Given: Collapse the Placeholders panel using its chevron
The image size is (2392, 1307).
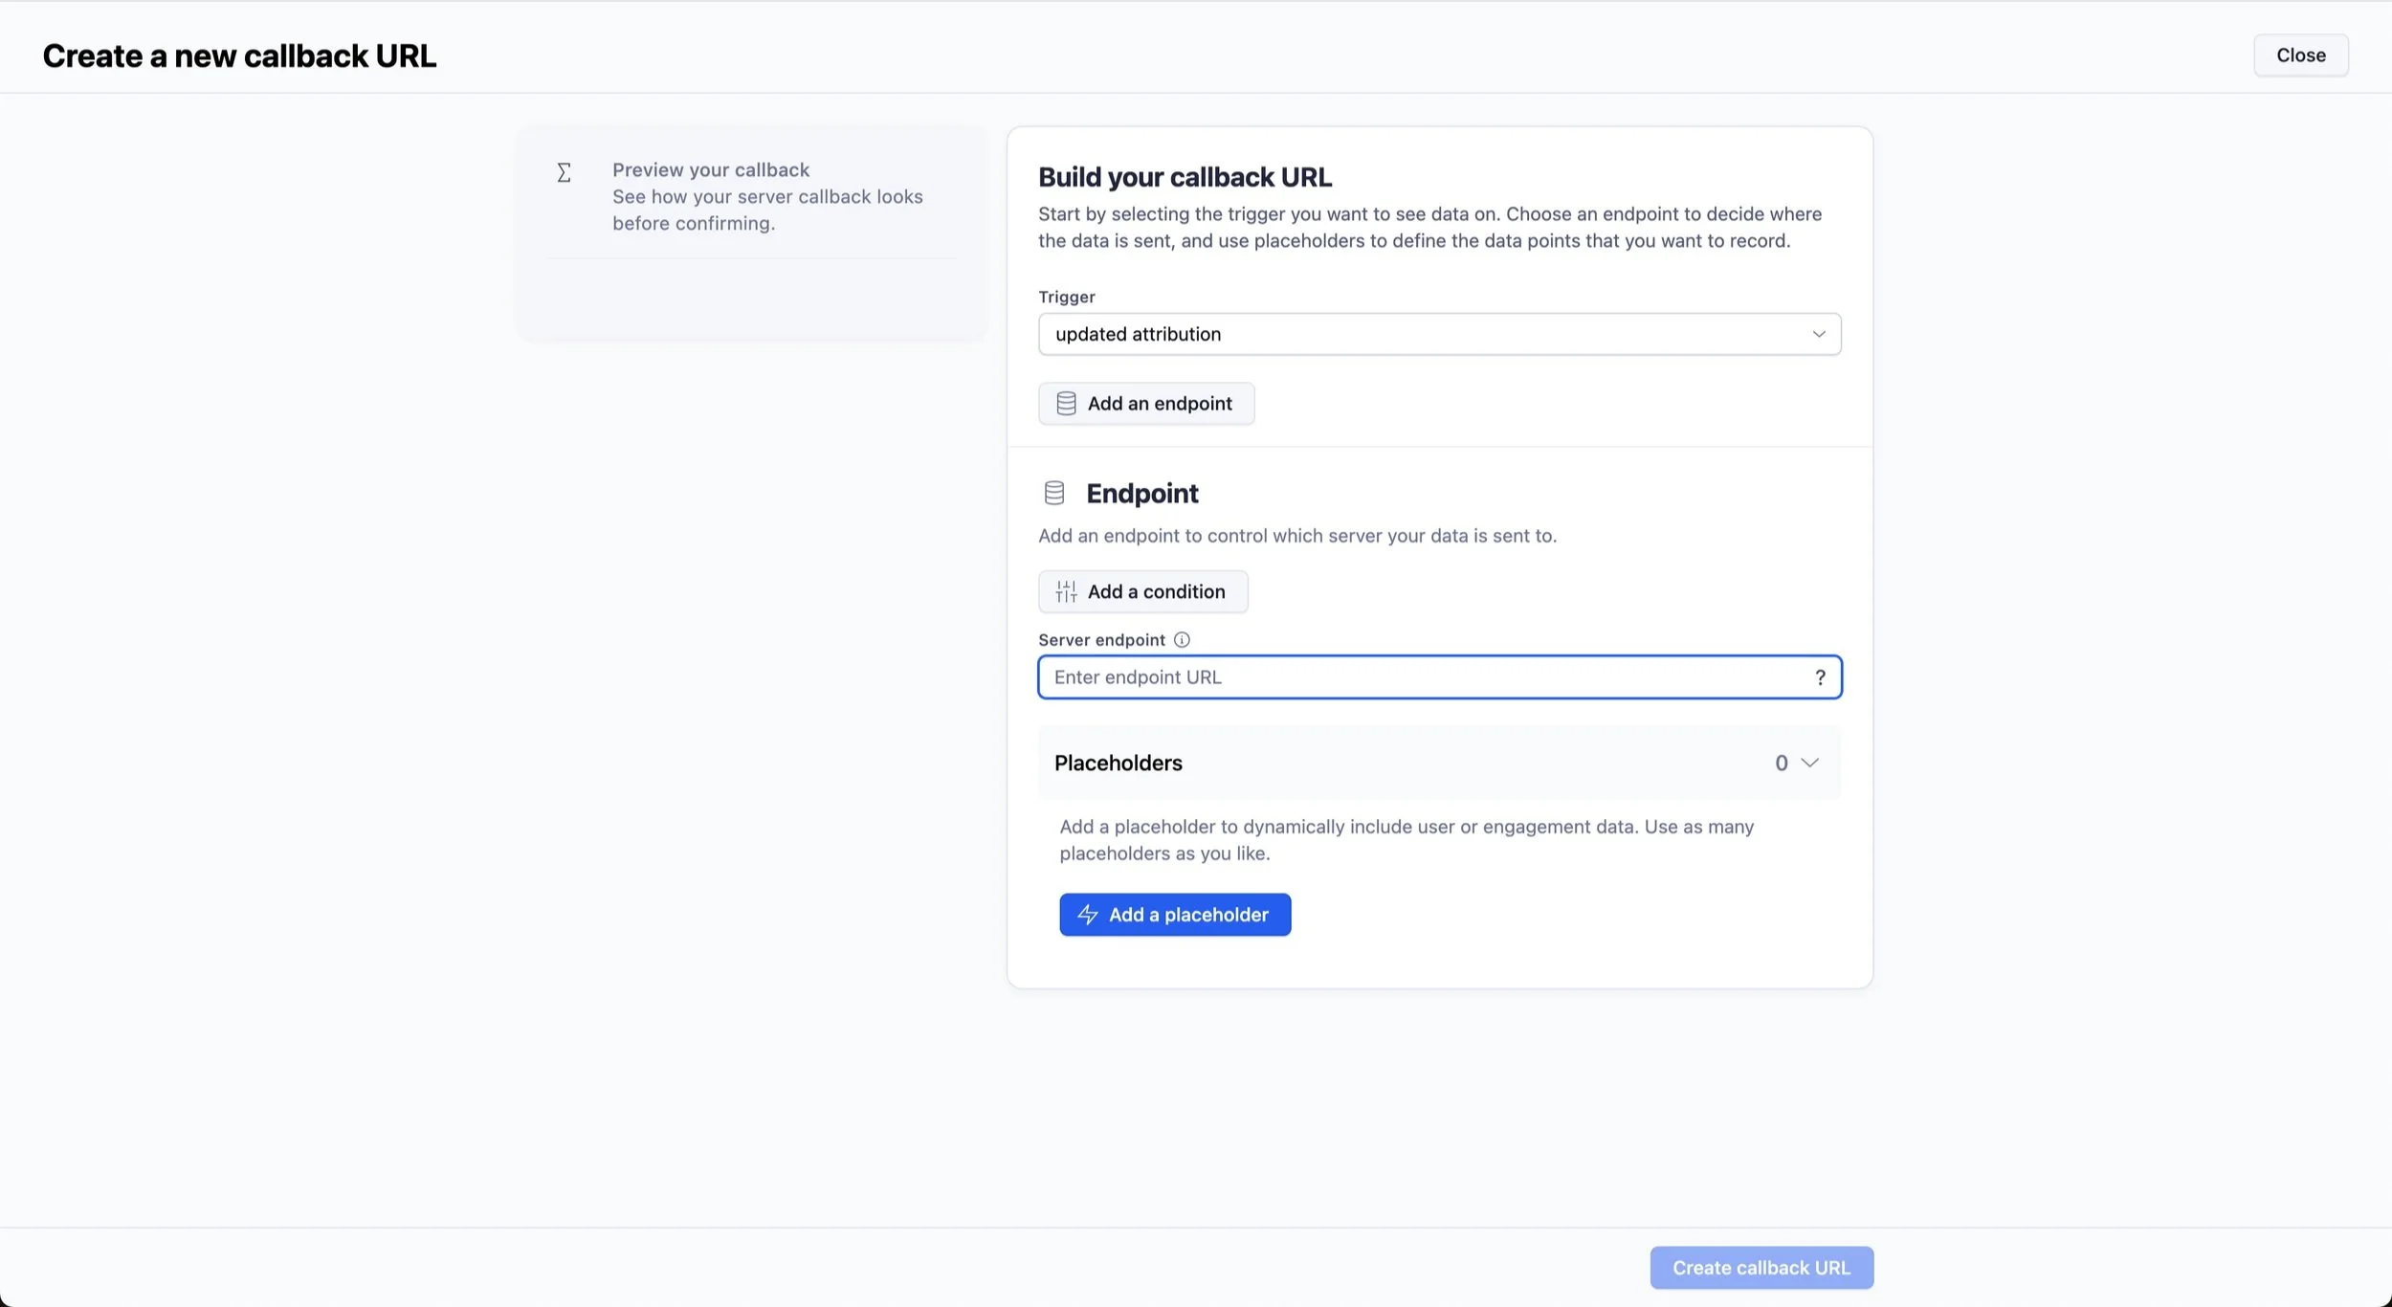Looking at the screenshot, I should (1807, 763).
